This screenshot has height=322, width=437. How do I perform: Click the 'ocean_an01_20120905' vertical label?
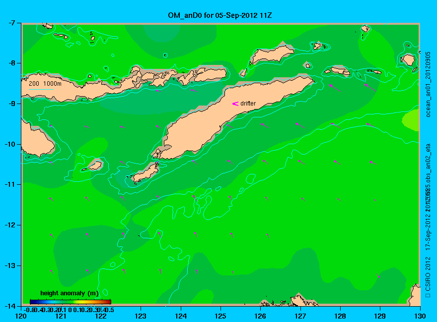[x=428, y=85]
